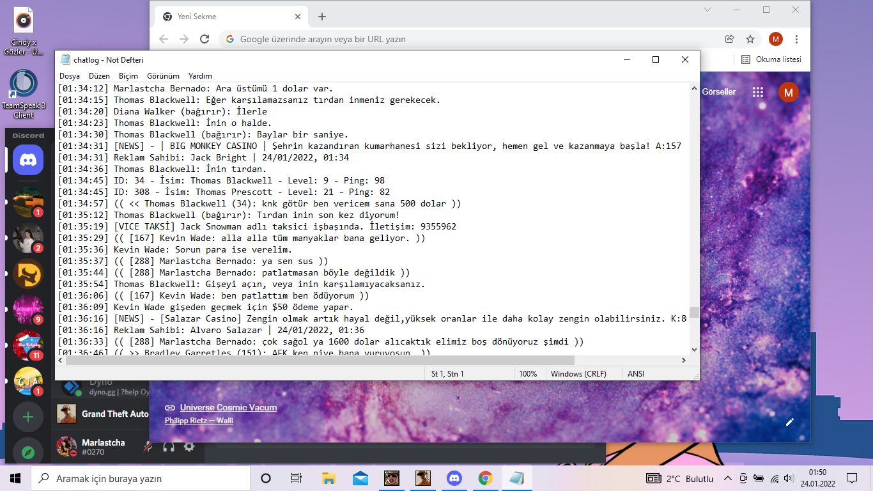The image size is (873, 491).
Task: Click line 'Kevin Wade: Sorun para ise verelim.'
Action: [175, 249]
